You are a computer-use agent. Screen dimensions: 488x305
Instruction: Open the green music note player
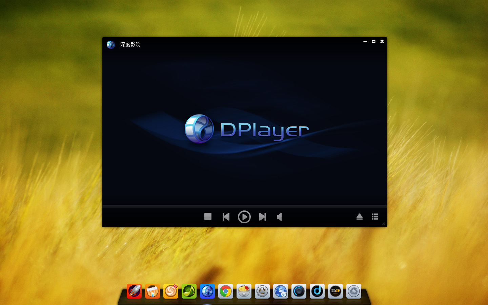(189, 291)
